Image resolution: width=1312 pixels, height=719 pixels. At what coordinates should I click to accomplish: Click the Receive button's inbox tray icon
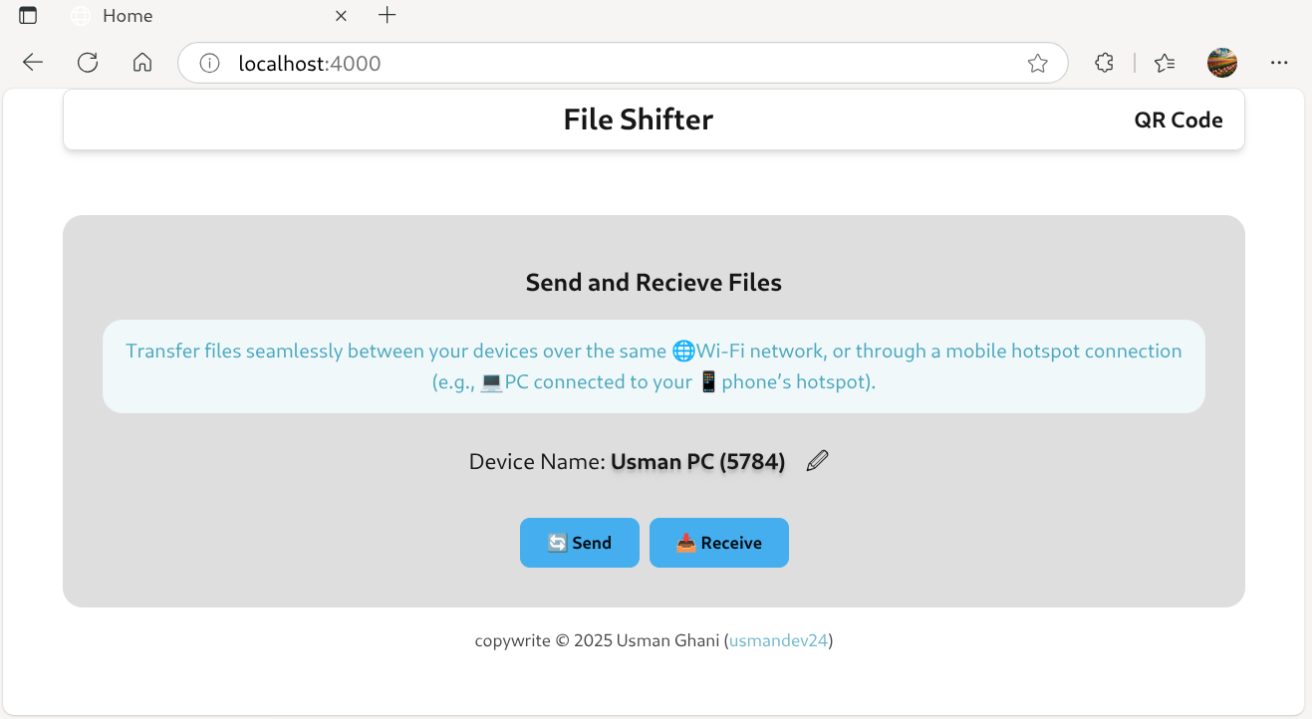[x=685, y=543]
